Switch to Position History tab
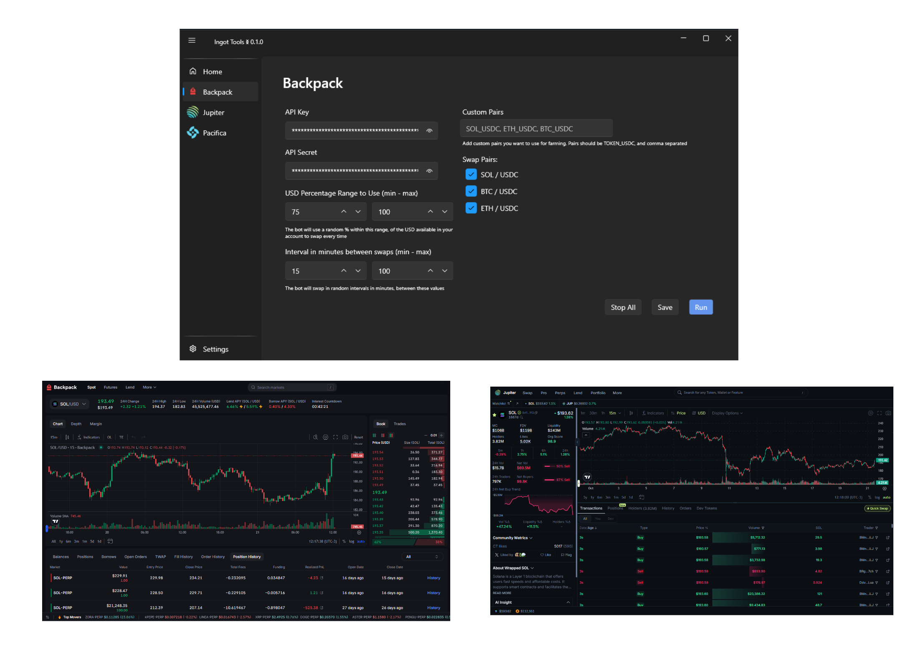This screenshot has width=918, height=668. click(247, 557)
